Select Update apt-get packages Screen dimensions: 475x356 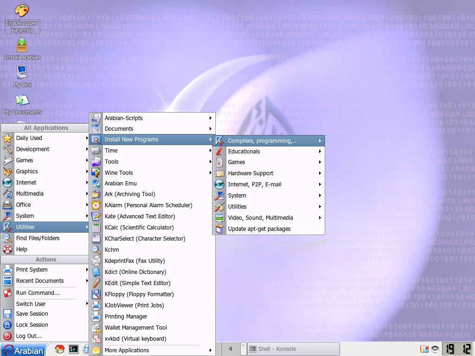(x=269, y=229)
